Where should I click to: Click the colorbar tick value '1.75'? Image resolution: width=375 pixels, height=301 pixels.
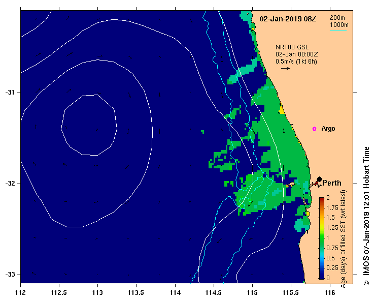pyautogui.click(x=332, y=208)
